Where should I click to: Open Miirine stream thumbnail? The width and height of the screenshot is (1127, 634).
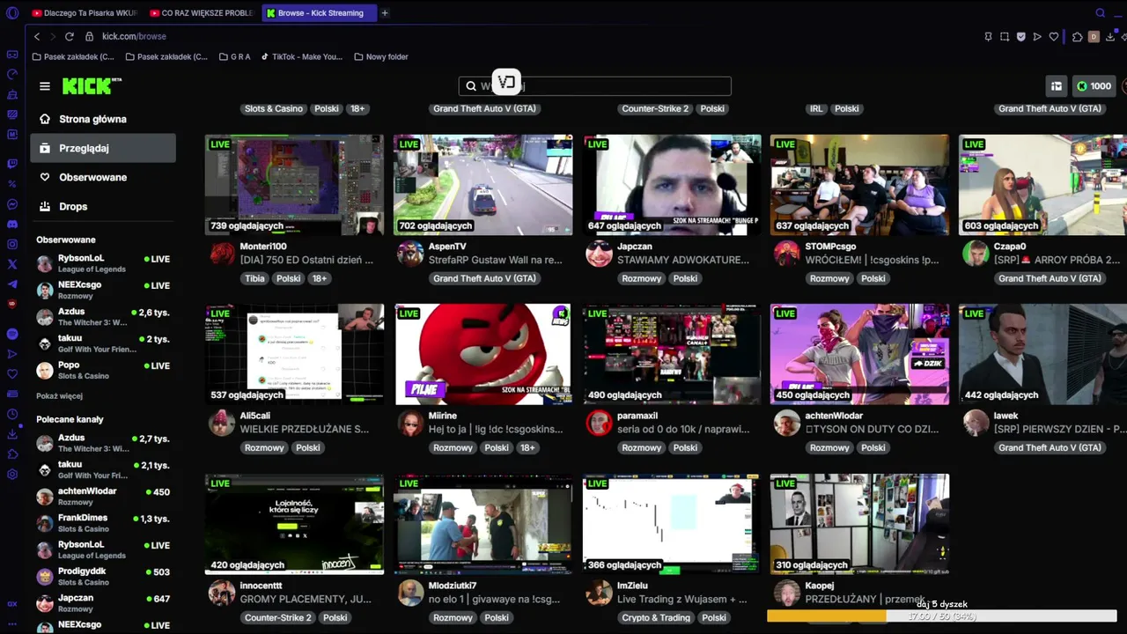click(x=482, y=354)
